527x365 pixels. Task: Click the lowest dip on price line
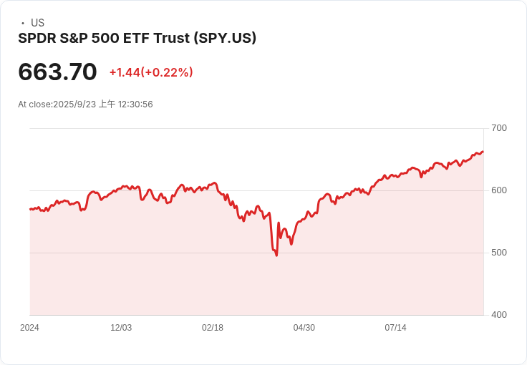[x=276, y=255]
